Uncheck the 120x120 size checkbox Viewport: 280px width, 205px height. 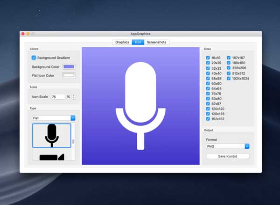pyautogui.click(x=208, y=109)
